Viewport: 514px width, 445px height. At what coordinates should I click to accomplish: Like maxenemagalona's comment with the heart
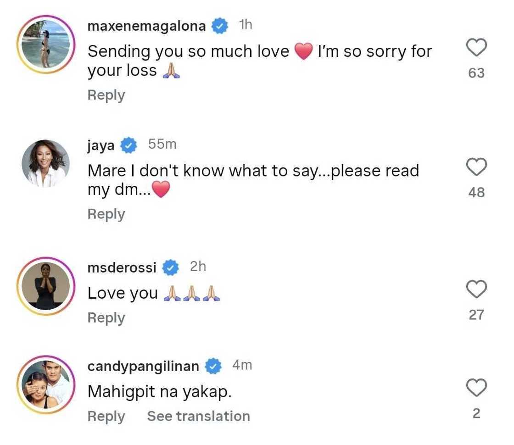(x=476, y=48)
